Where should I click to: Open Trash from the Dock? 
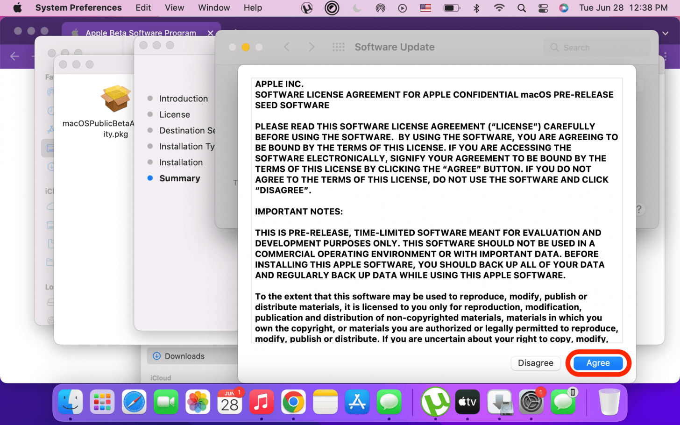(609, 402)
